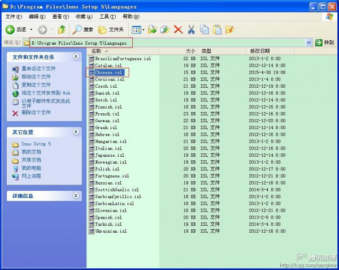Image resolution: width=339 pixels, height=270 pixels.
Task: Select the Danish.isl file
Action: coord(107,93)
